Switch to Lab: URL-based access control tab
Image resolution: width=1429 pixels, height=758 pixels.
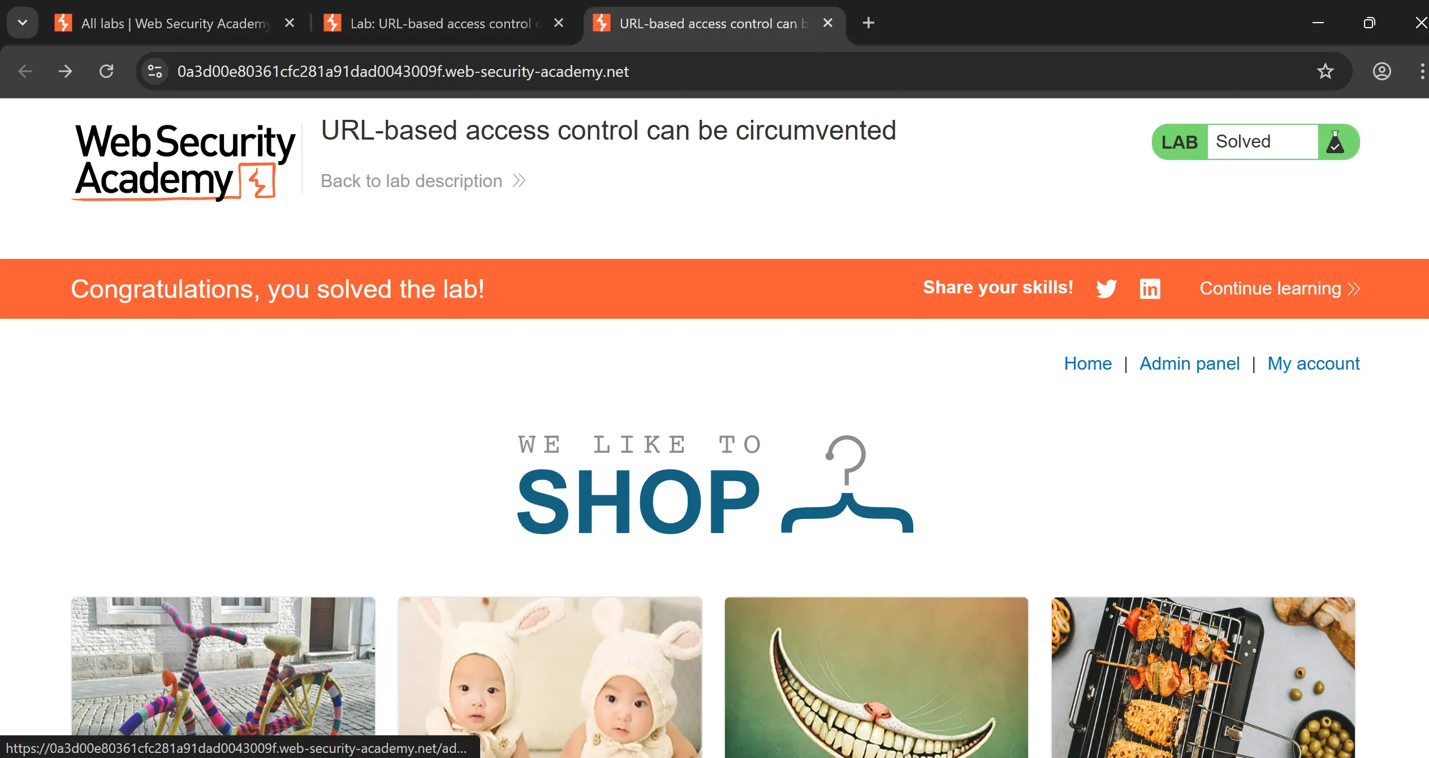(444, 23)
